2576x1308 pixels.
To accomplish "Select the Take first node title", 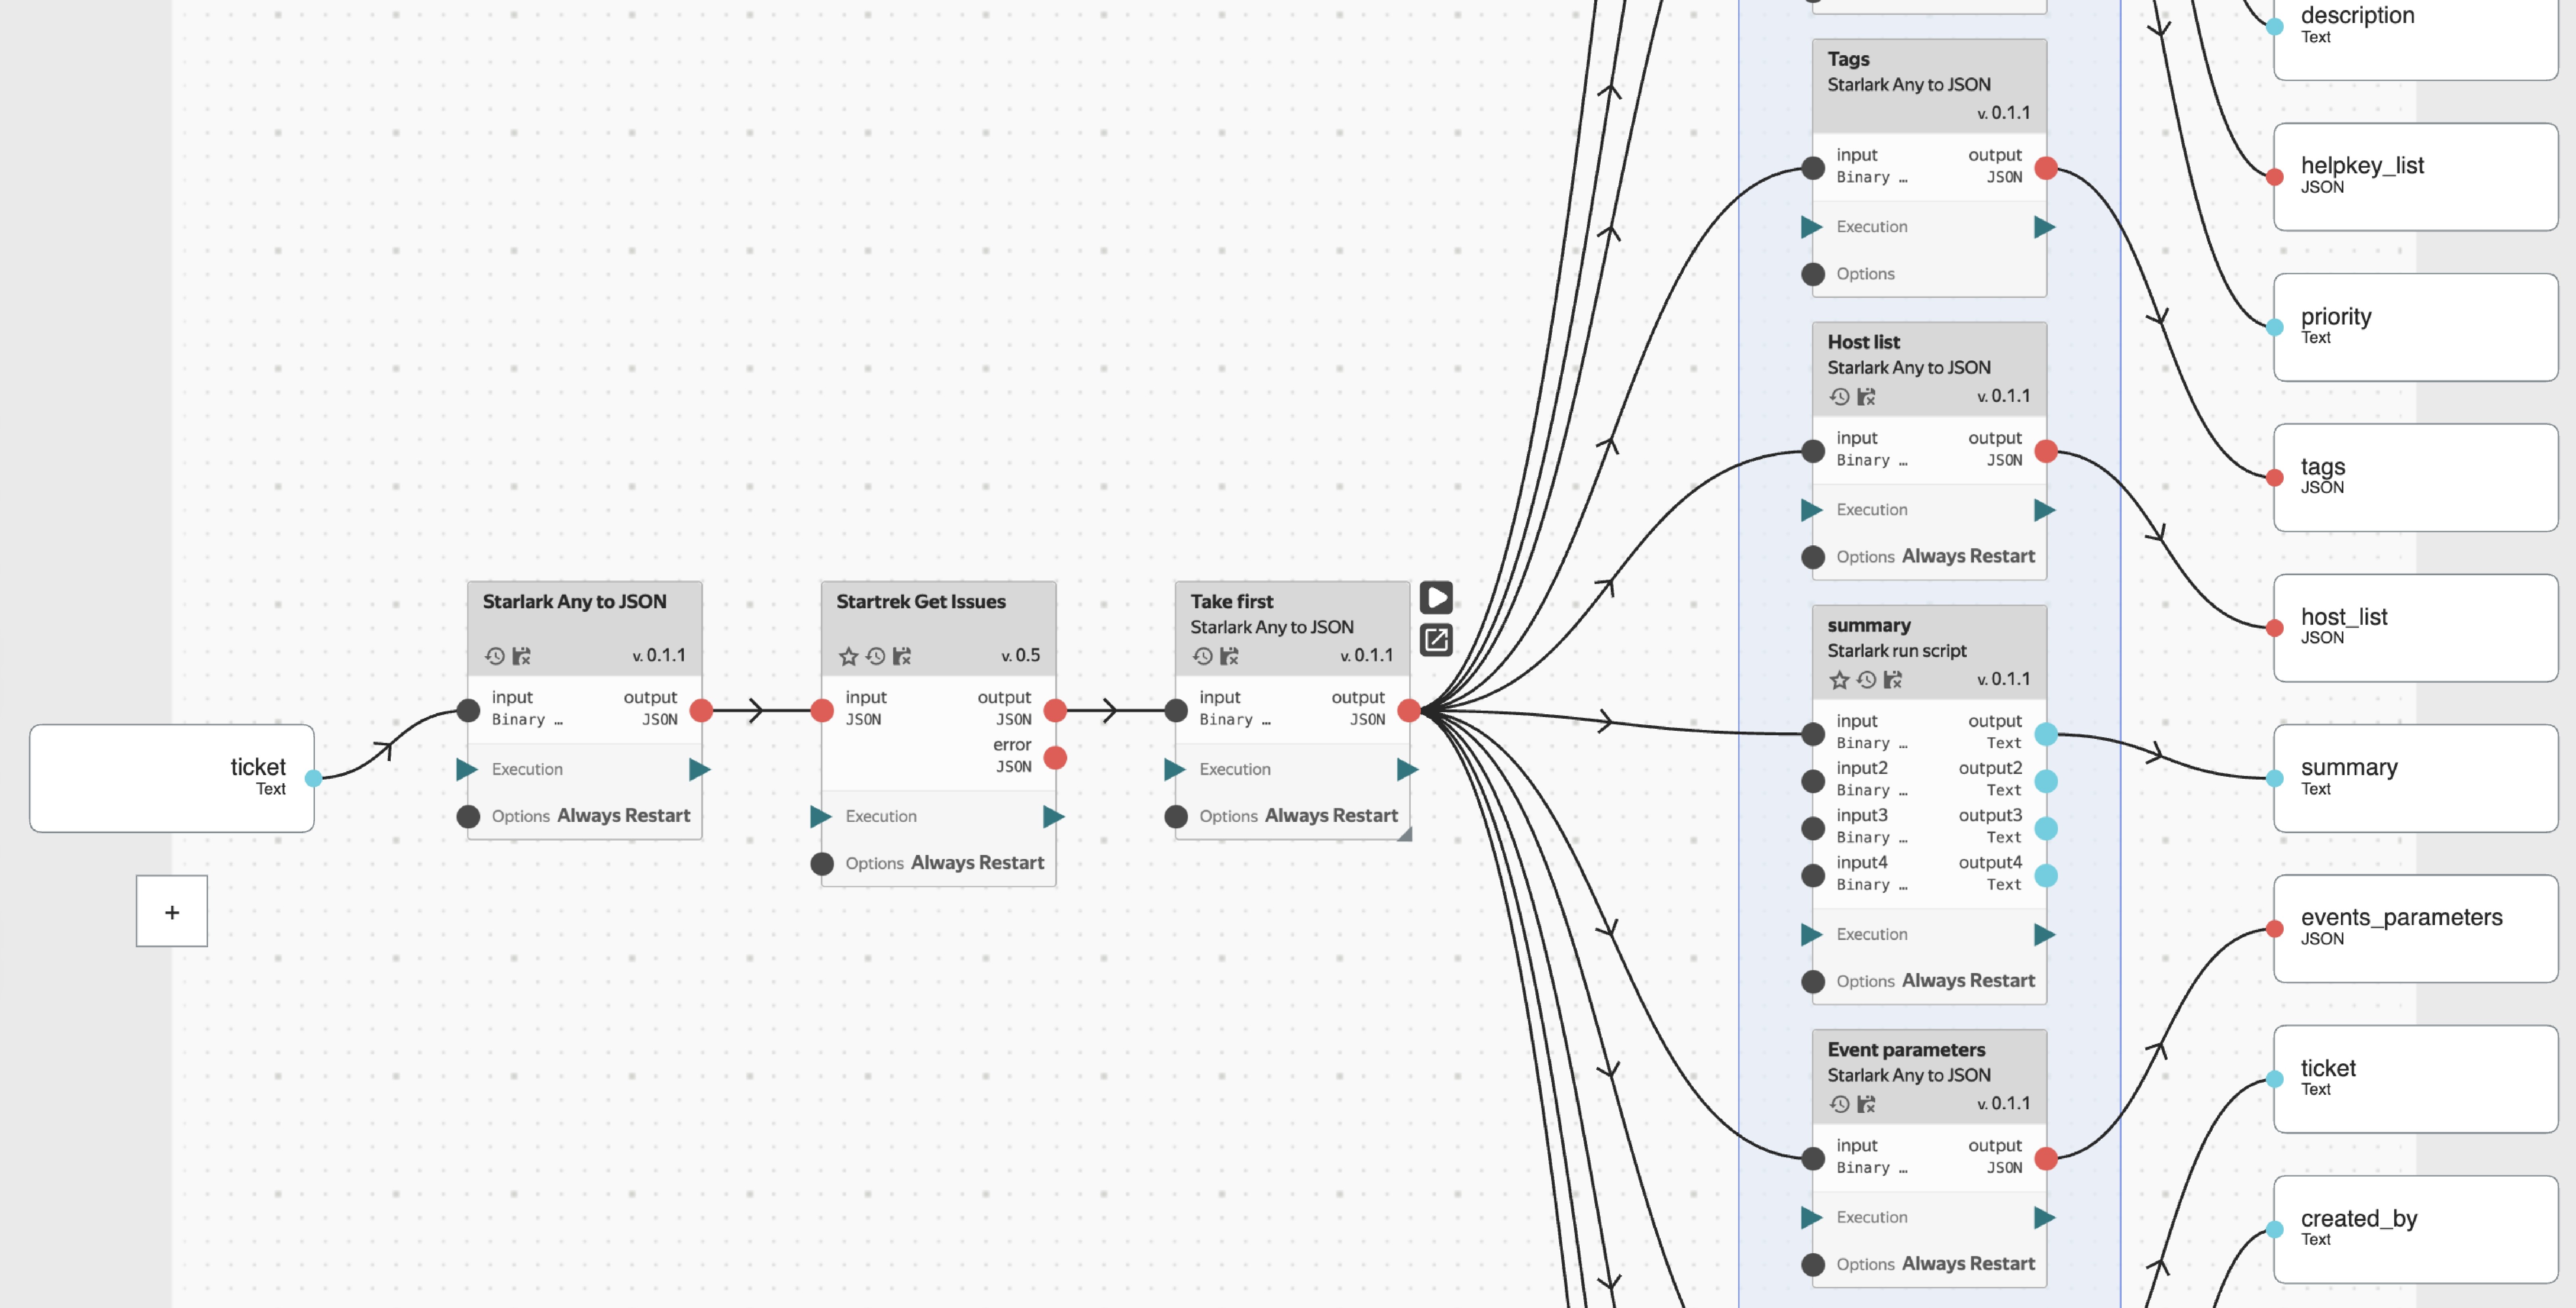I will (x=1232, y=602).
